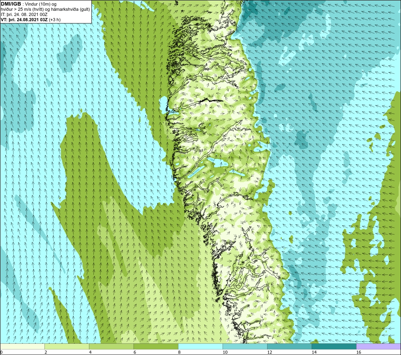Click the '(+3 h)' forecast offset text
This screenshot has height=355, width=401.
coord(55,20)
